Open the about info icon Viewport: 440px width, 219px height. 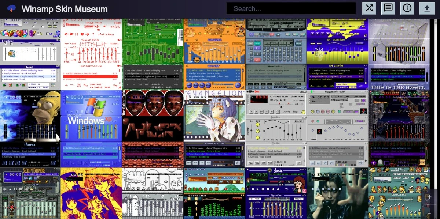coord(407,8)
